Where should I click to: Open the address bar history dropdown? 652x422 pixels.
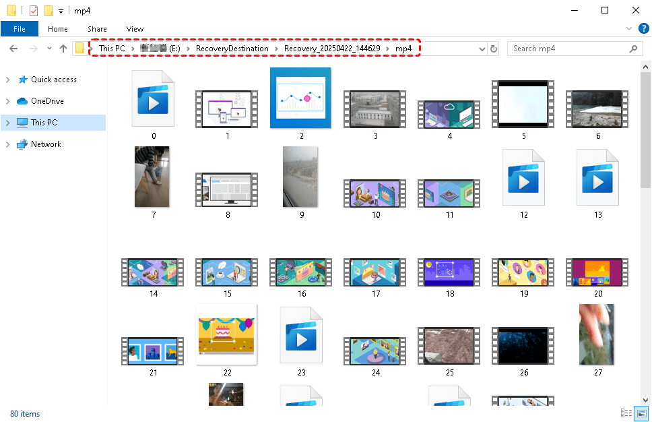pyautogui.click(x=482, y=49)
